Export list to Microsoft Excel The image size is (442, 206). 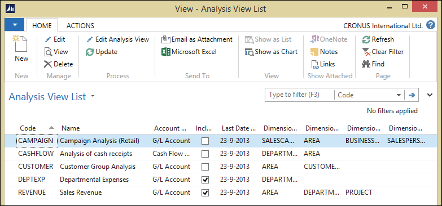189,52
